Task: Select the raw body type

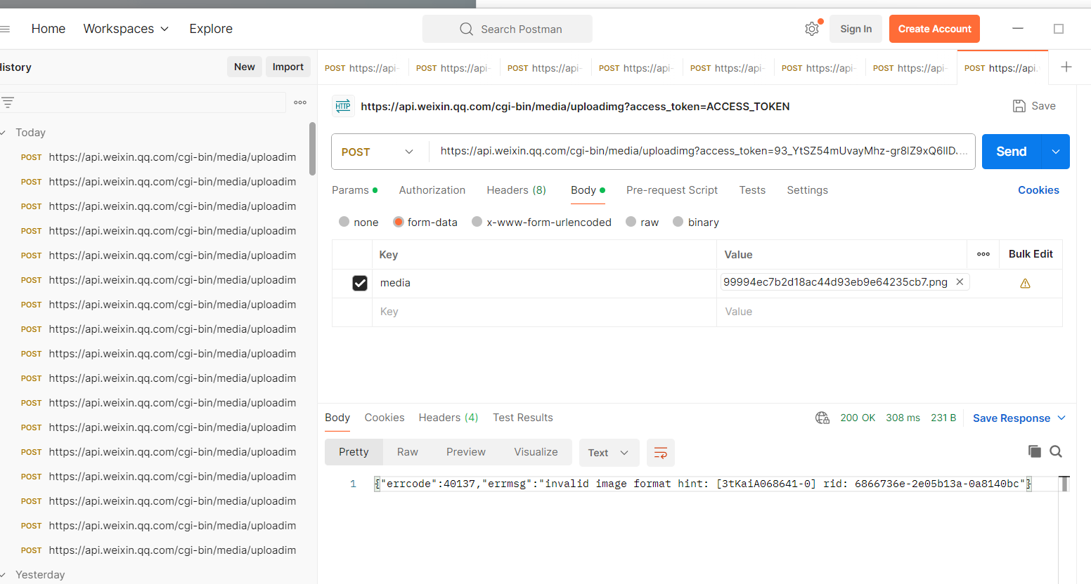Action: pos(631,222)
